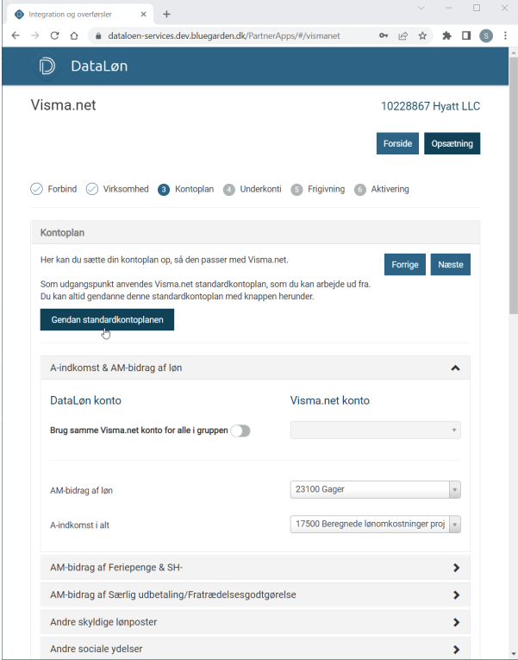Image resolution: width=518 pixels, height=660 pixels.
Task: Click Gendan standardkontoplanen button
Action: tap(107, 319)
